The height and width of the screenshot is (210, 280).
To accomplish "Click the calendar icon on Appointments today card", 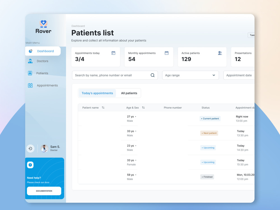I will (113, 53).
